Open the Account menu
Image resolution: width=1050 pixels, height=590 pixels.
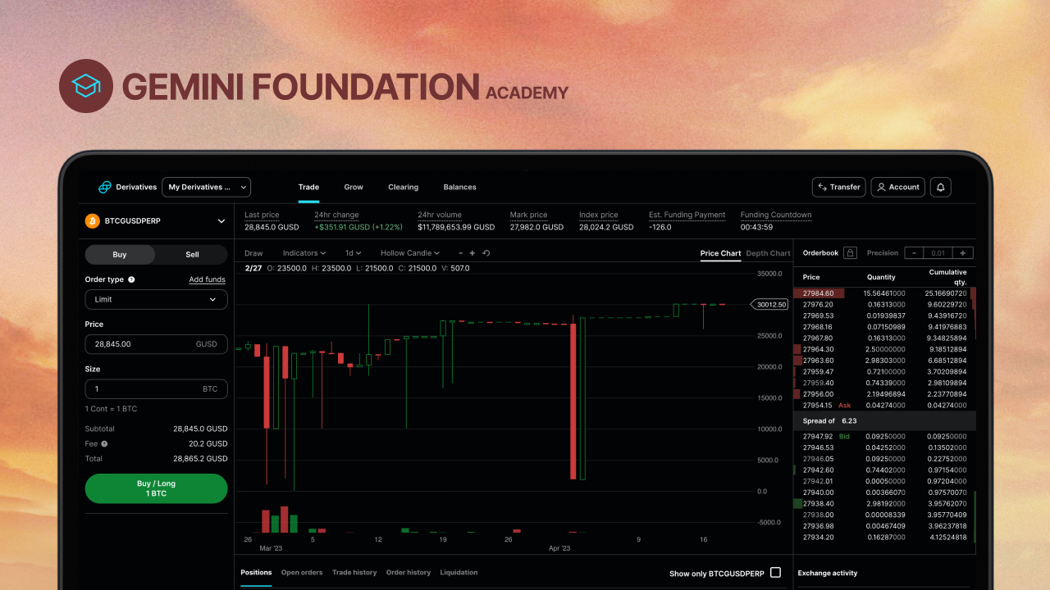coord(897,187)
